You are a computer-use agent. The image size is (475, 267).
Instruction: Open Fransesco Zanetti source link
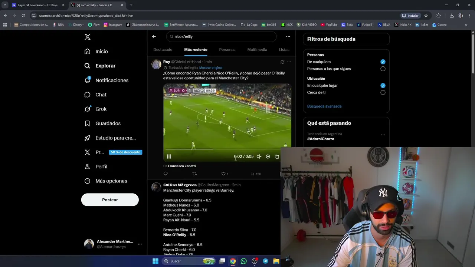(x=182, y=166)
